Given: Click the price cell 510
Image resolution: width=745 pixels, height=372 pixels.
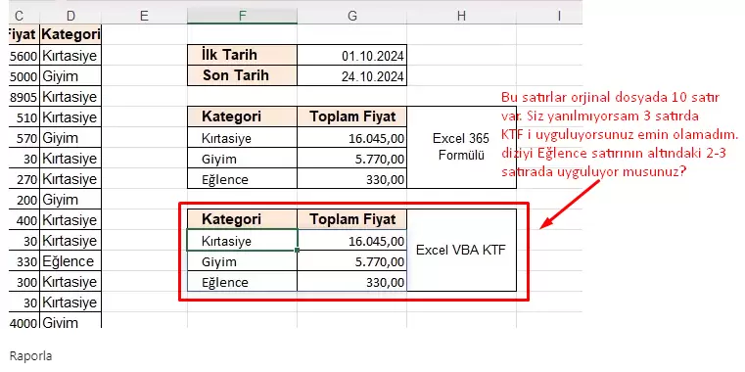Looking at the screenshot, I should tap(24, 117).
